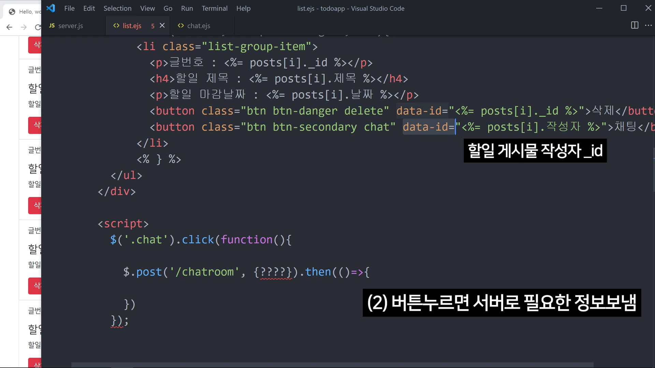This screenshot has width=655, height=368.
Task: Click the browser forward arrow
Action: [x=24, y=27]
